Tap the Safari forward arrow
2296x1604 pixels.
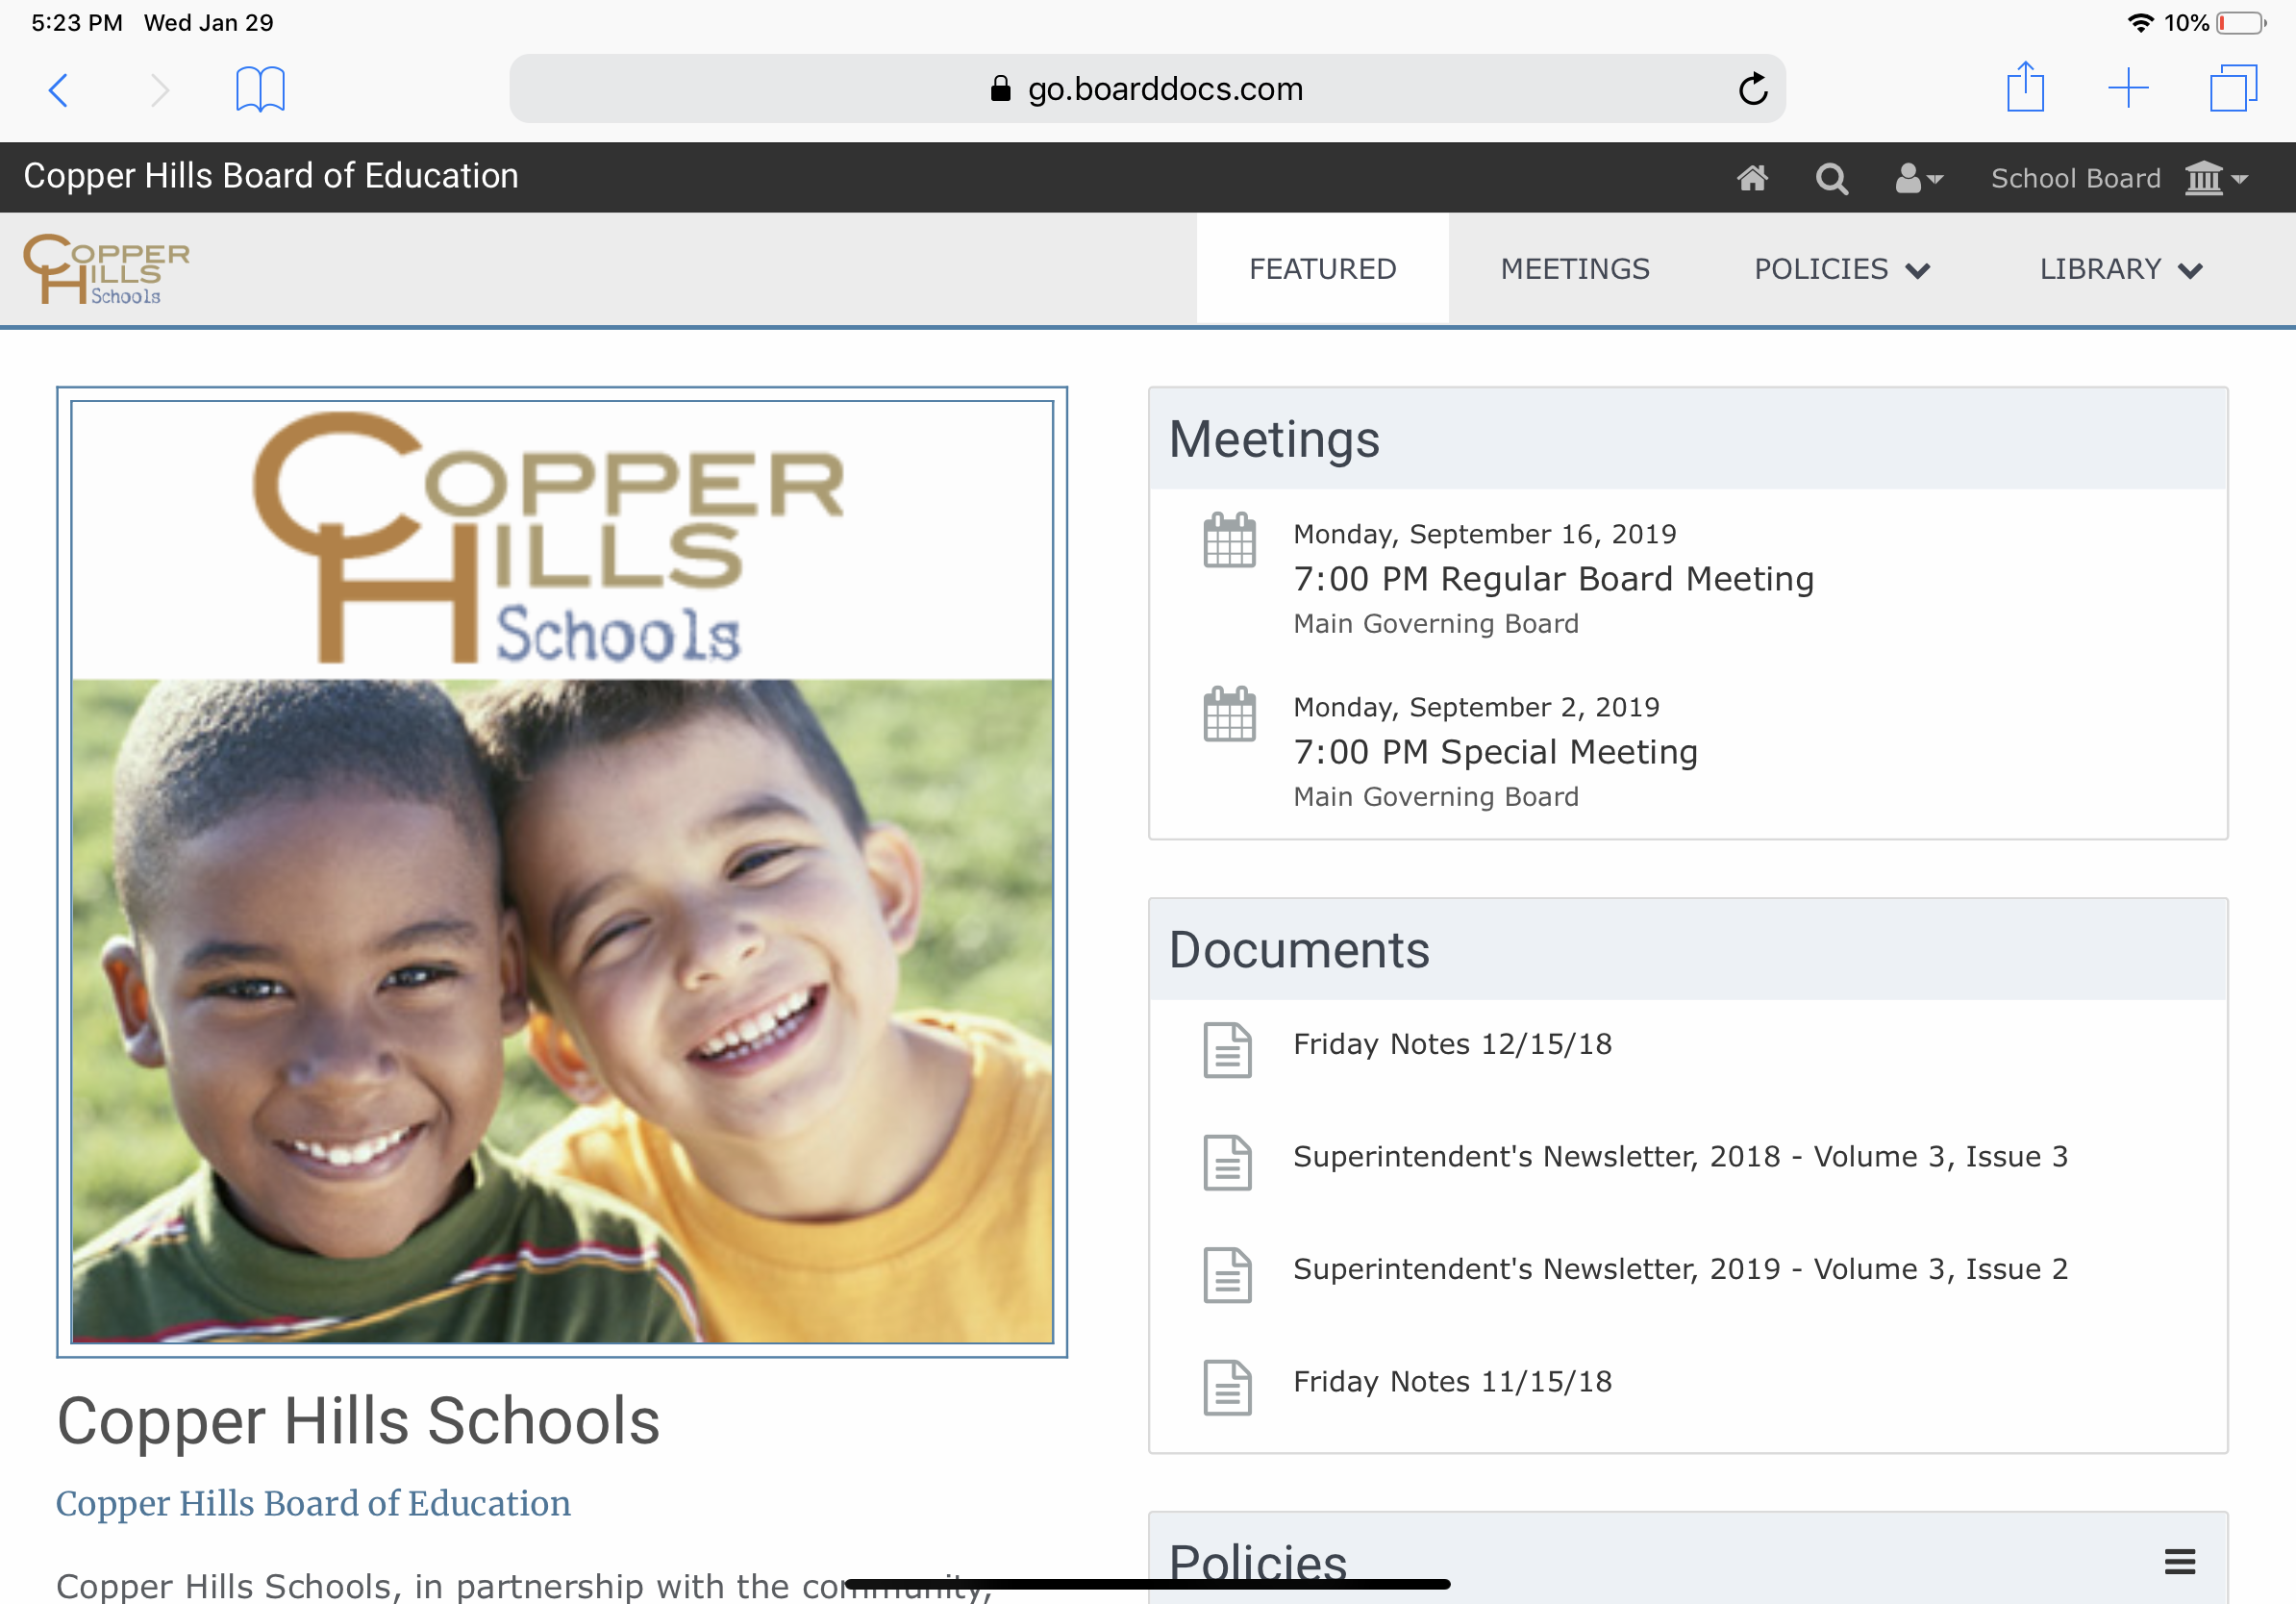159,90
